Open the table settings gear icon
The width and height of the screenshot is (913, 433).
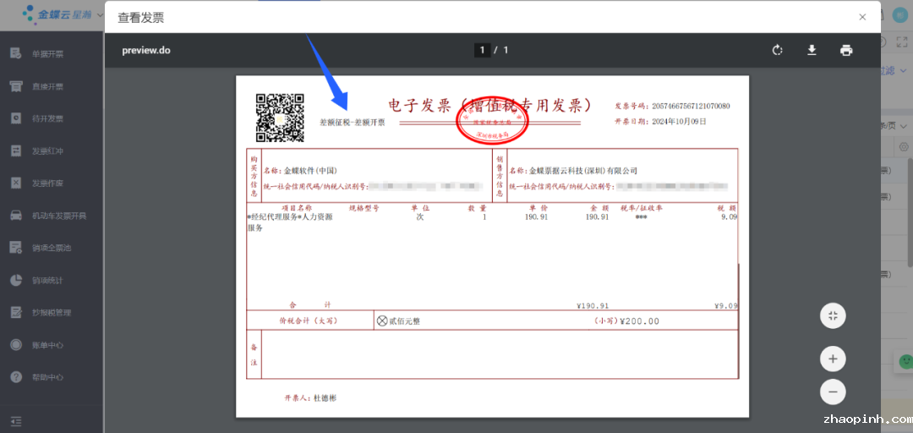pos(904,146)
